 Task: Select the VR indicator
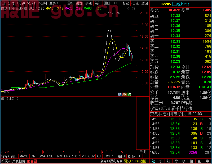coord(84,156)
